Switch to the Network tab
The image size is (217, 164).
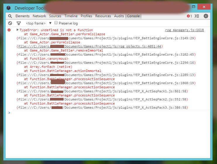point(39,16)
